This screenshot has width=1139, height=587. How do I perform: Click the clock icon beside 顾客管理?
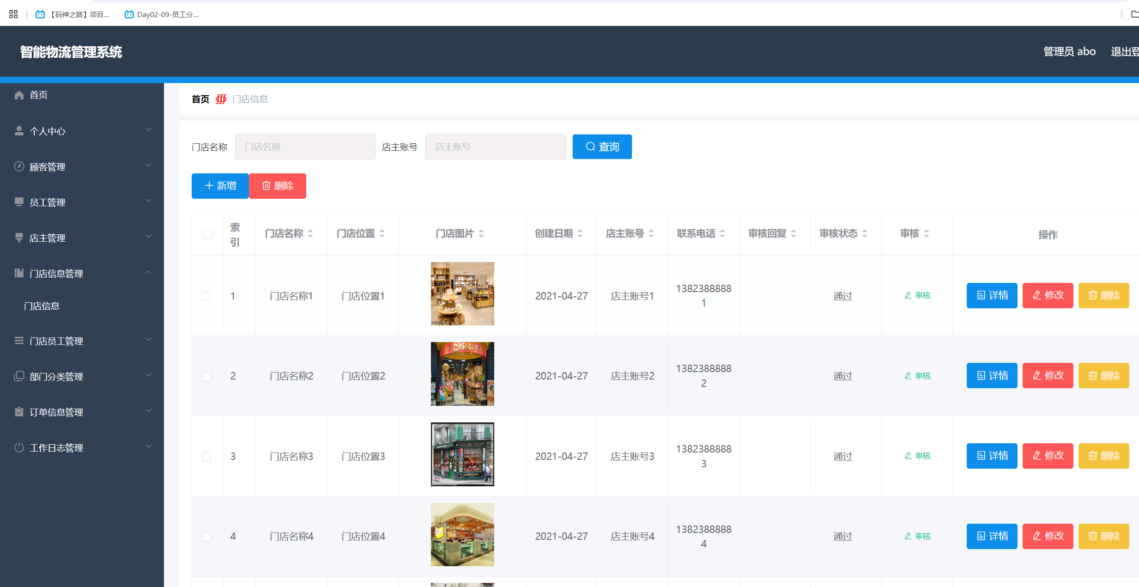coord(19,165)
